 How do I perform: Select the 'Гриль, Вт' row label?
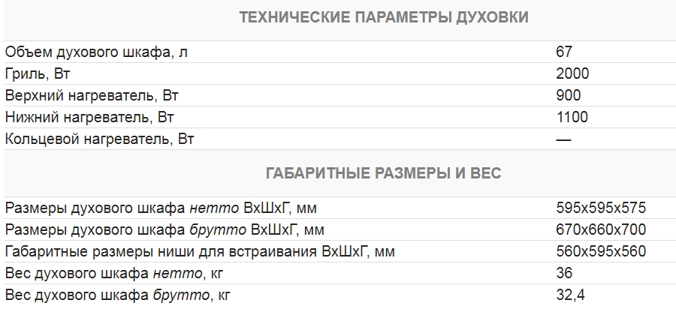38,73
